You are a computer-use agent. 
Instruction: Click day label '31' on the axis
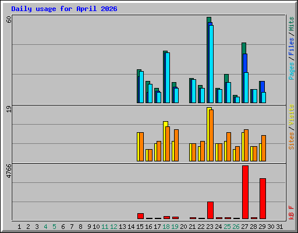tap(279, 227)
